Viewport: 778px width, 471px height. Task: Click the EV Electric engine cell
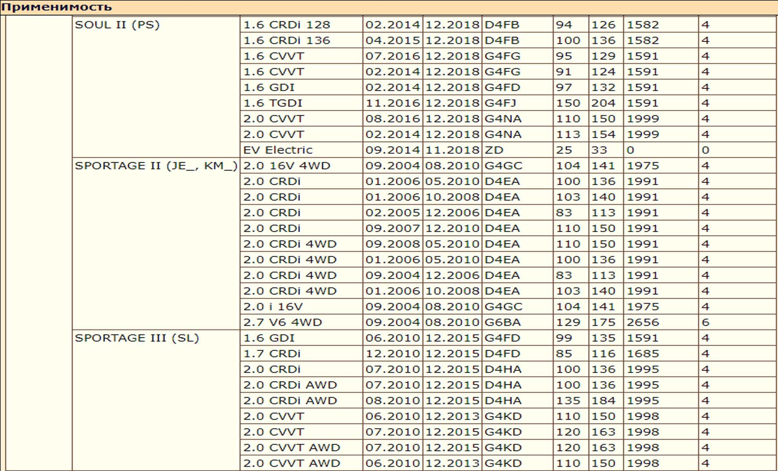coord(301,150)
